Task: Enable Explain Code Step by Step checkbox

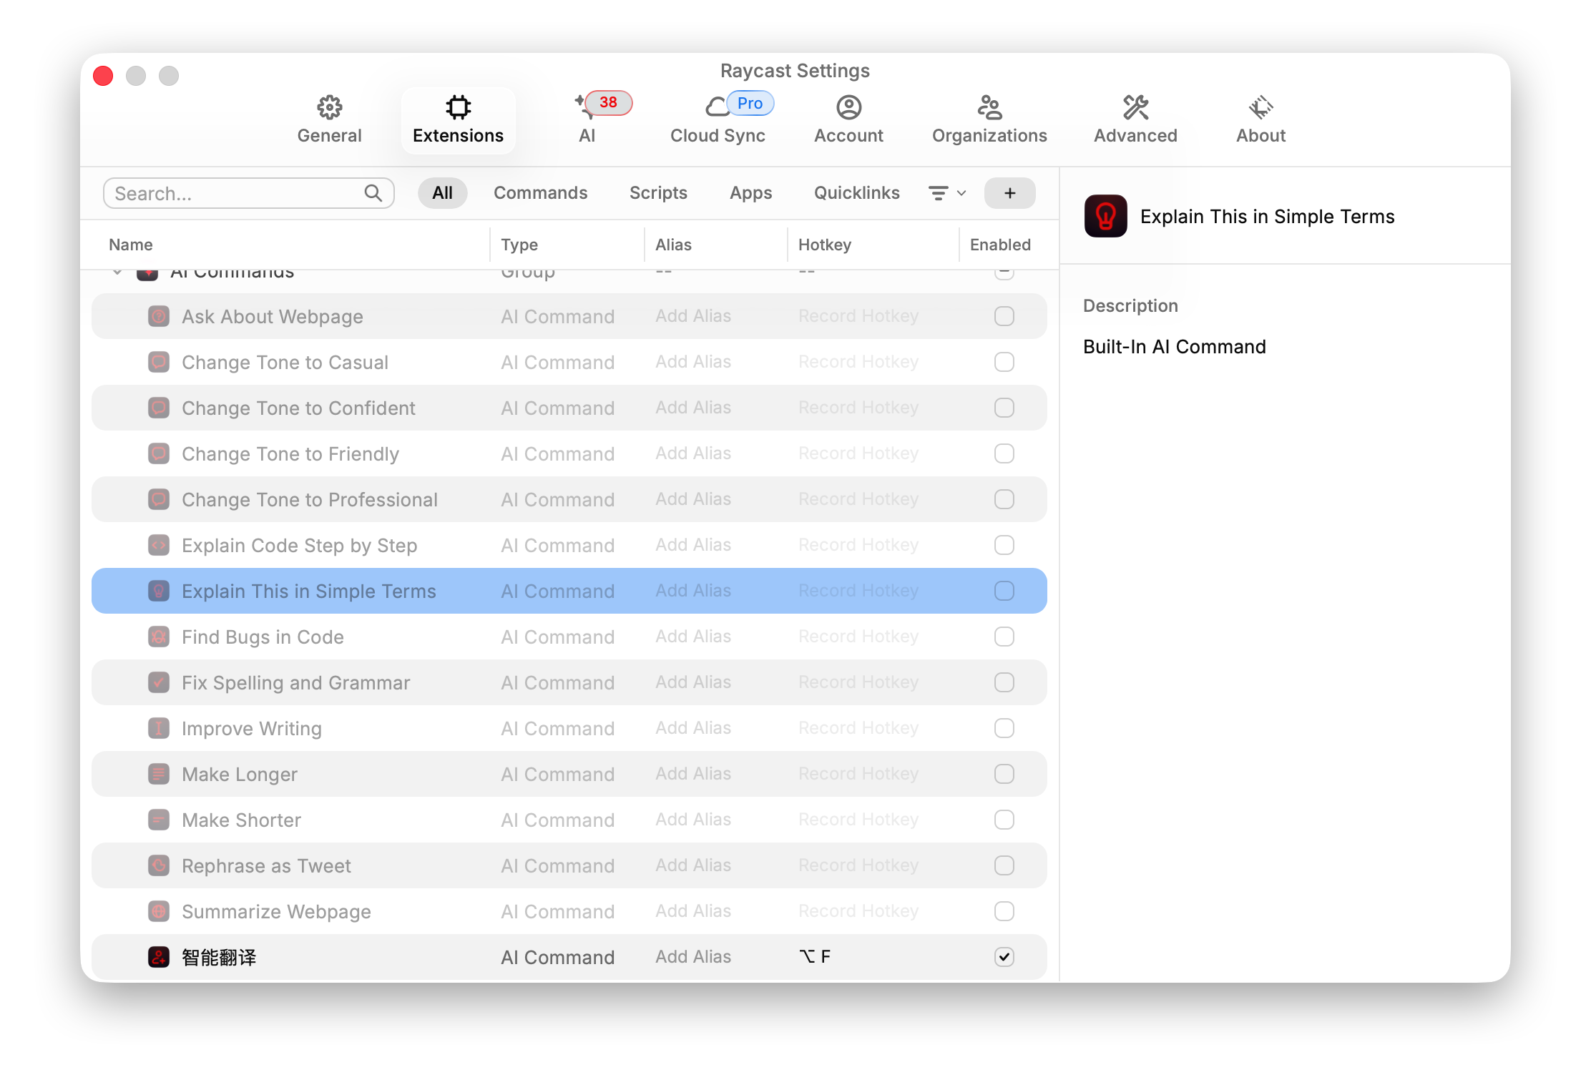Action: pos(1004,545)
